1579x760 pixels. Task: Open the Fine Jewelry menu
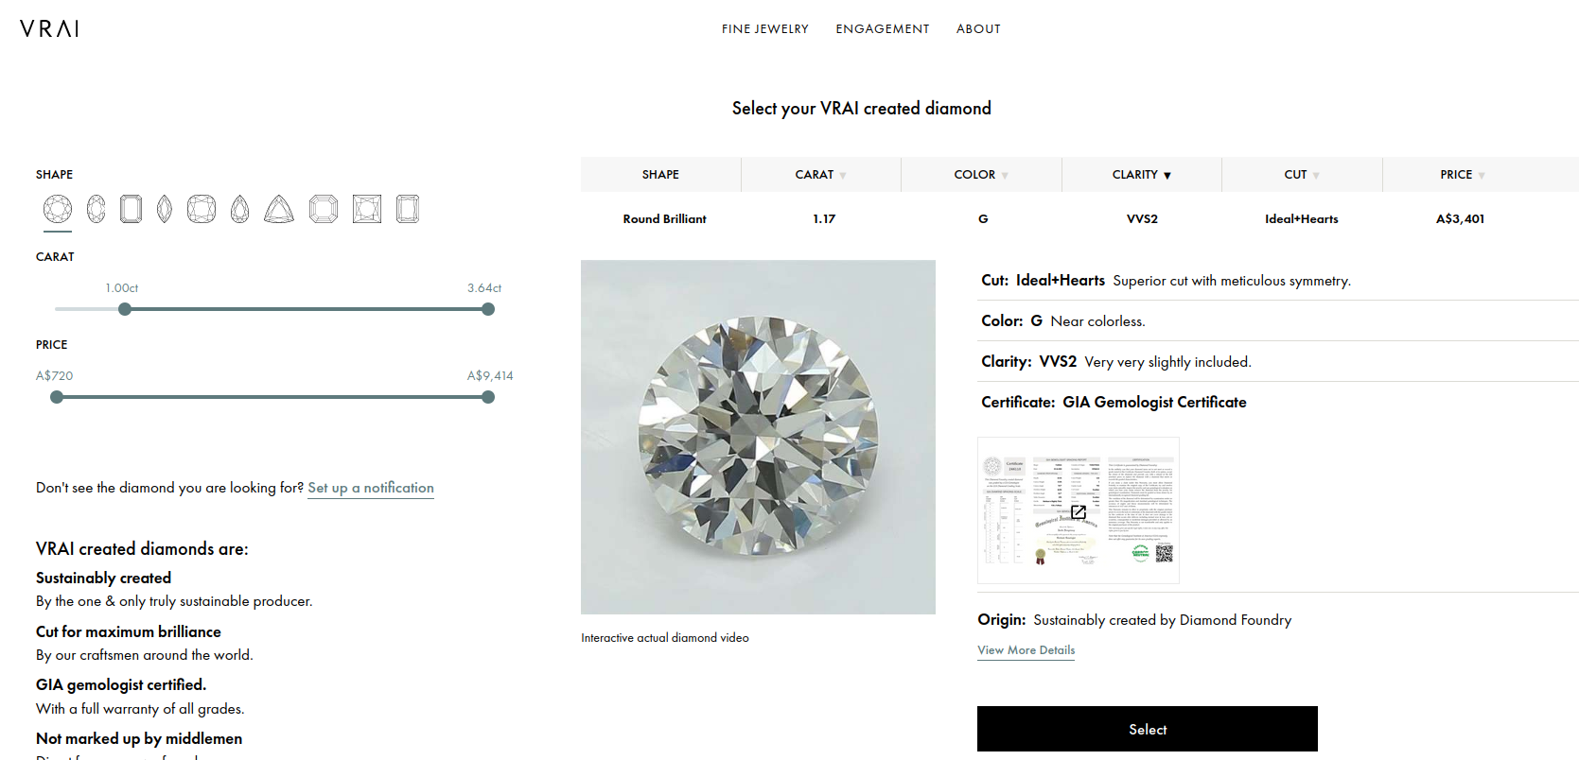coord(764,29)
